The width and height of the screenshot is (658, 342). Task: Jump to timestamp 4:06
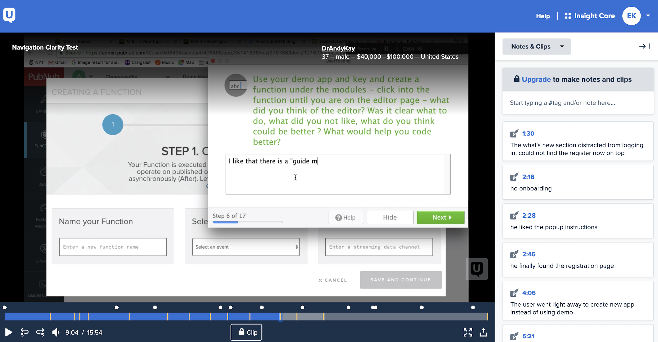coord(529,293)
